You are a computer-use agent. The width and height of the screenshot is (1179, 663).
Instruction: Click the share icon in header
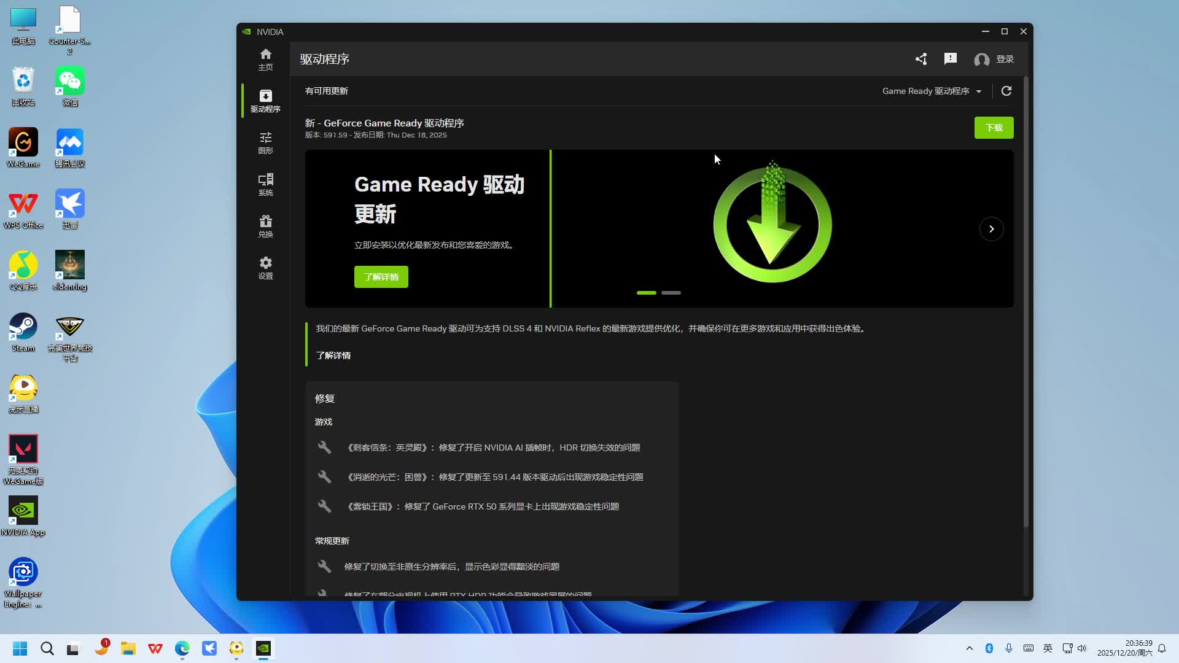click(x=921, y=59)
